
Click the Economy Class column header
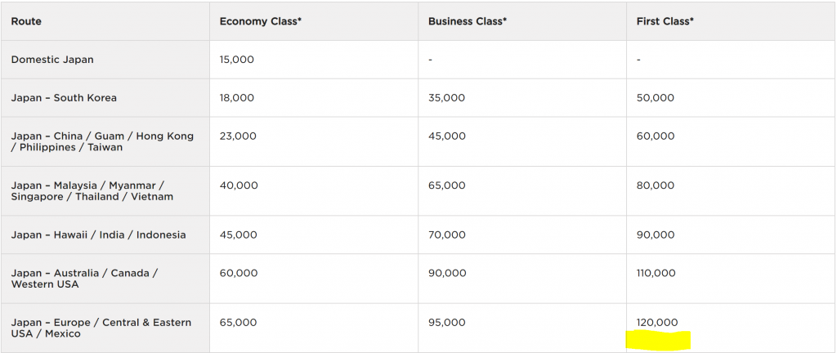[261, 21]
